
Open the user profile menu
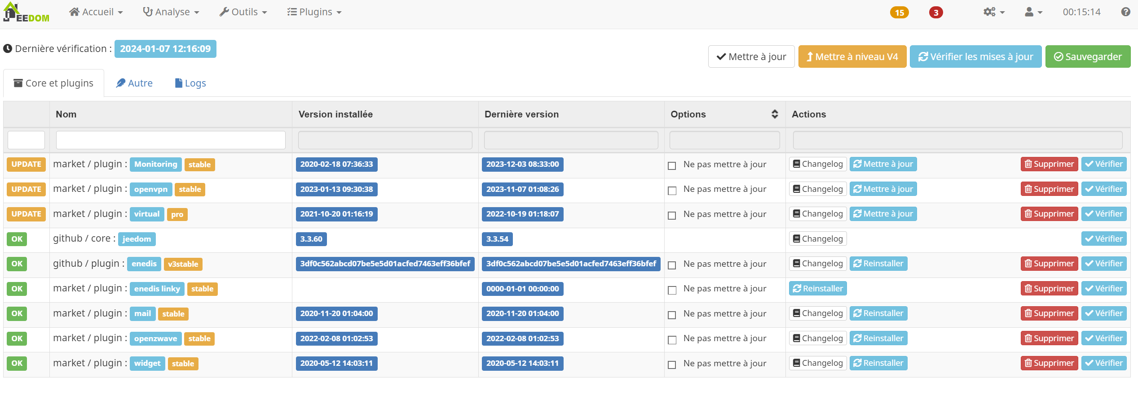pyautogui.click(x=1033, y=12)
